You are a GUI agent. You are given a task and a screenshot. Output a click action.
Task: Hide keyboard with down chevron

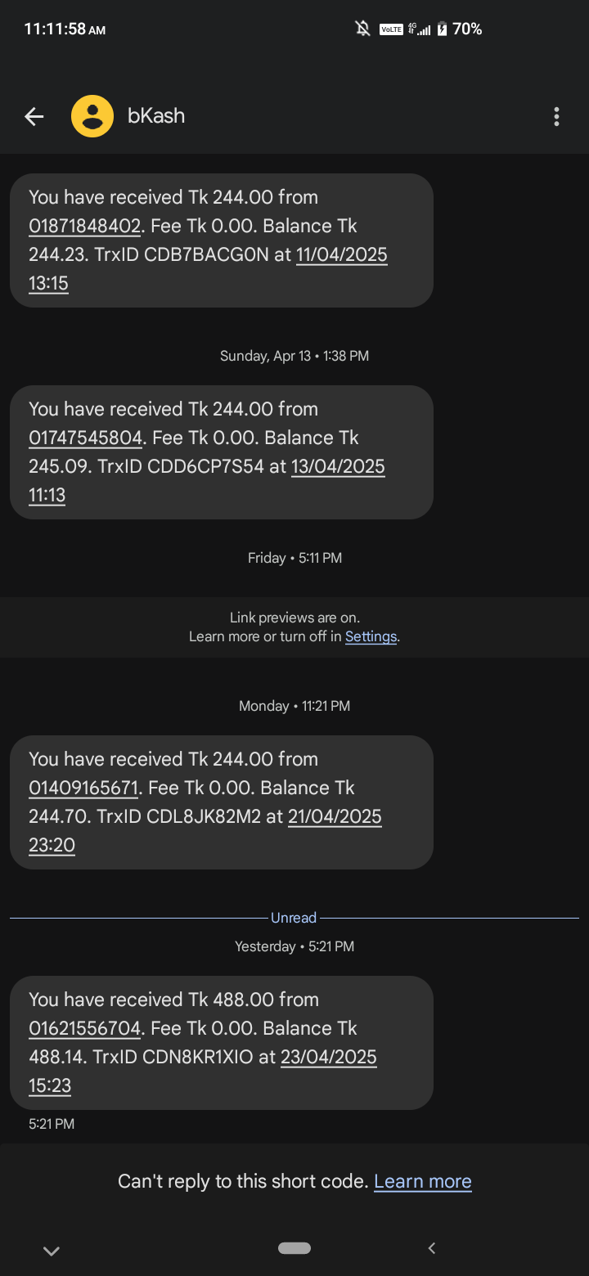(x=51, y=1251)
